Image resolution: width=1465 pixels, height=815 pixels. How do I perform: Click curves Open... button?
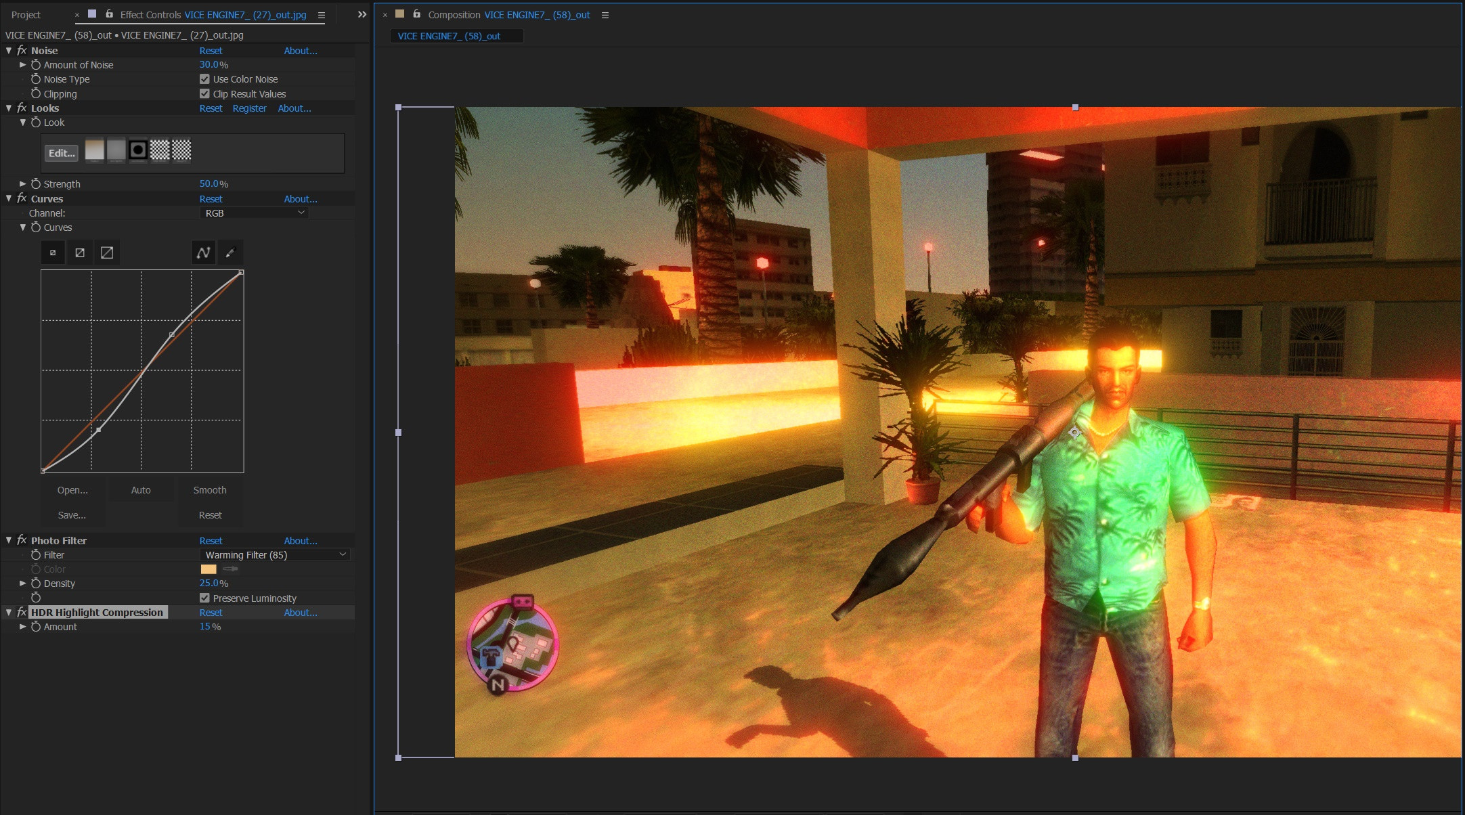pos(72,490)
